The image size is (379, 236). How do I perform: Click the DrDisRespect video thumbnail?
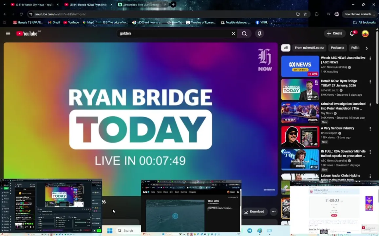(300, 137)
